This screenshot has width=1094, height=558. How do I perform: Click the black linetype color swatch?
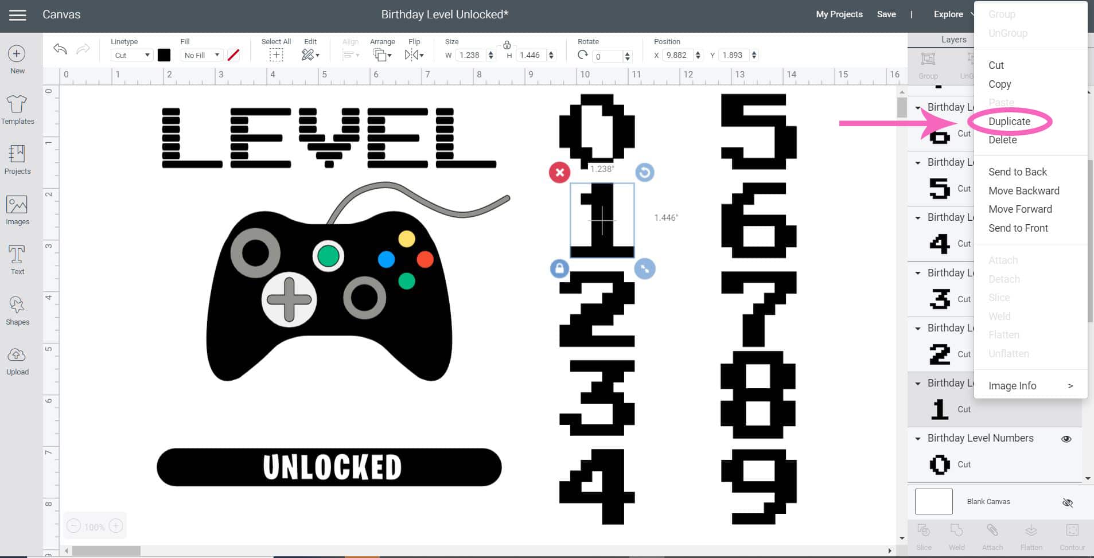[164, 55]
